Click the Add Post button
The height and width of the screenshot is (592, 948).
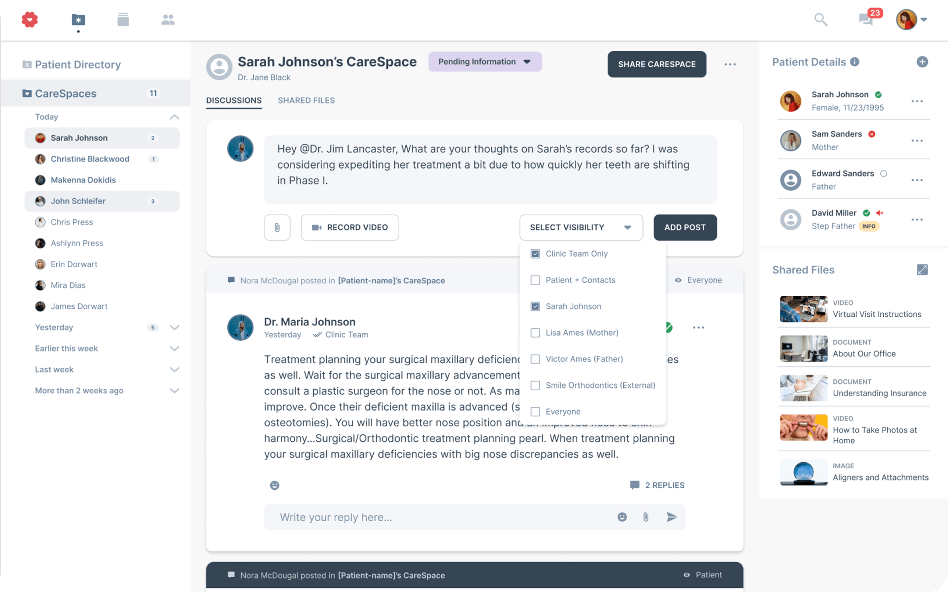pos(685,228)
